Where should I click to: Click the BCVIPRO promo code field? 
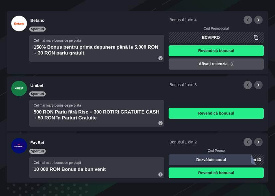click(x=210, y=37)
